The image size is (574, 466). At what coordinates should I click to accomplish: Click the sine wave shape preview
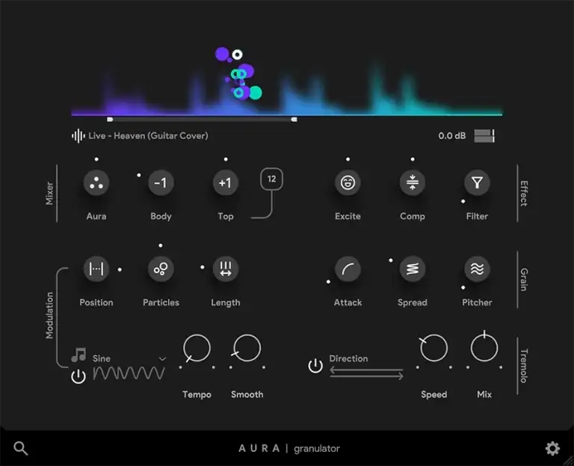pyautogui.click(x=129, y=373)
